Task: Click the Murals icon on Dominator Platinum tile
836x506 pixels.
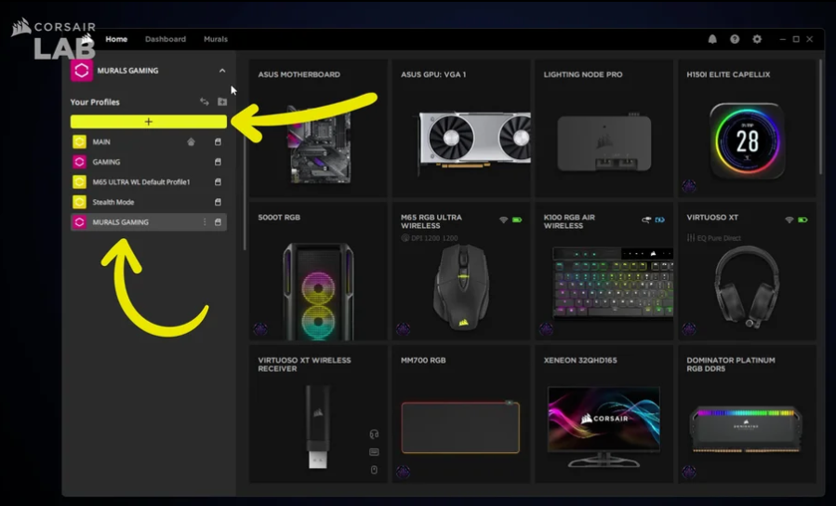Action: pos(689,472)
